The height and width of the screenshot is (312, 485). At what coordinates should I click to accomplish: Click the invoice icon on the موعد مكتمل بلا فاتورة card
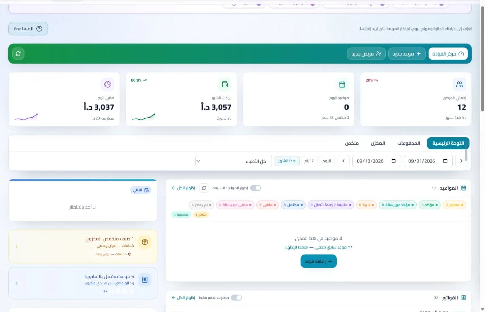pyautogui.click(x=145, y=280)
